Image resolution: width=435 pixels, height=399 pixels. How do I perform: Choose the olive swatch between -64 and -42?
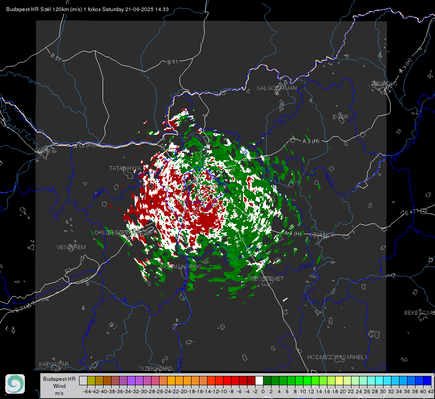coord(91,380)
